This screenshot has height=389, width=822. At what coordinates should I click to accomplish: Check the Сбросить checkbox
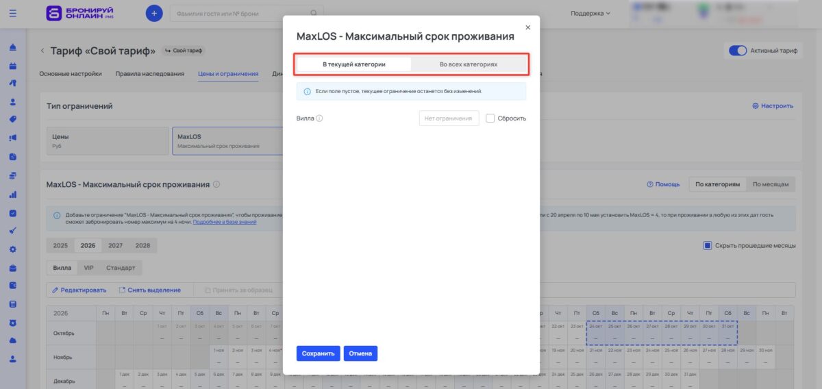click(x=490, y=118)
